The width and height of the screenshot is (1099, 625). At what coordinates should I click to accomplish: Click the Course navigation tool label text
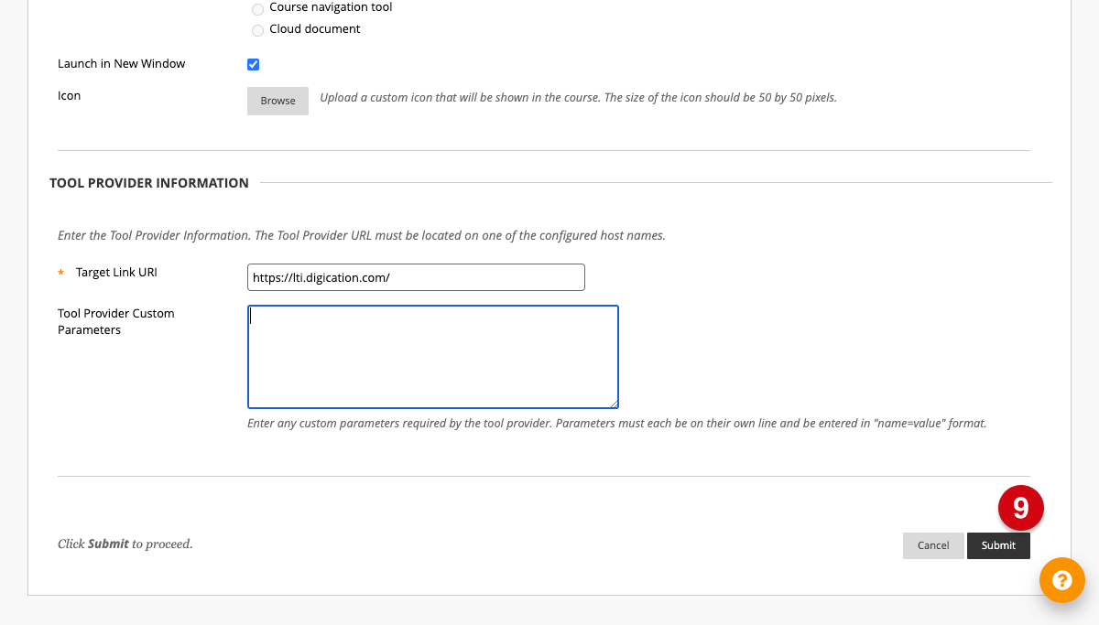(x=331, y=7)
